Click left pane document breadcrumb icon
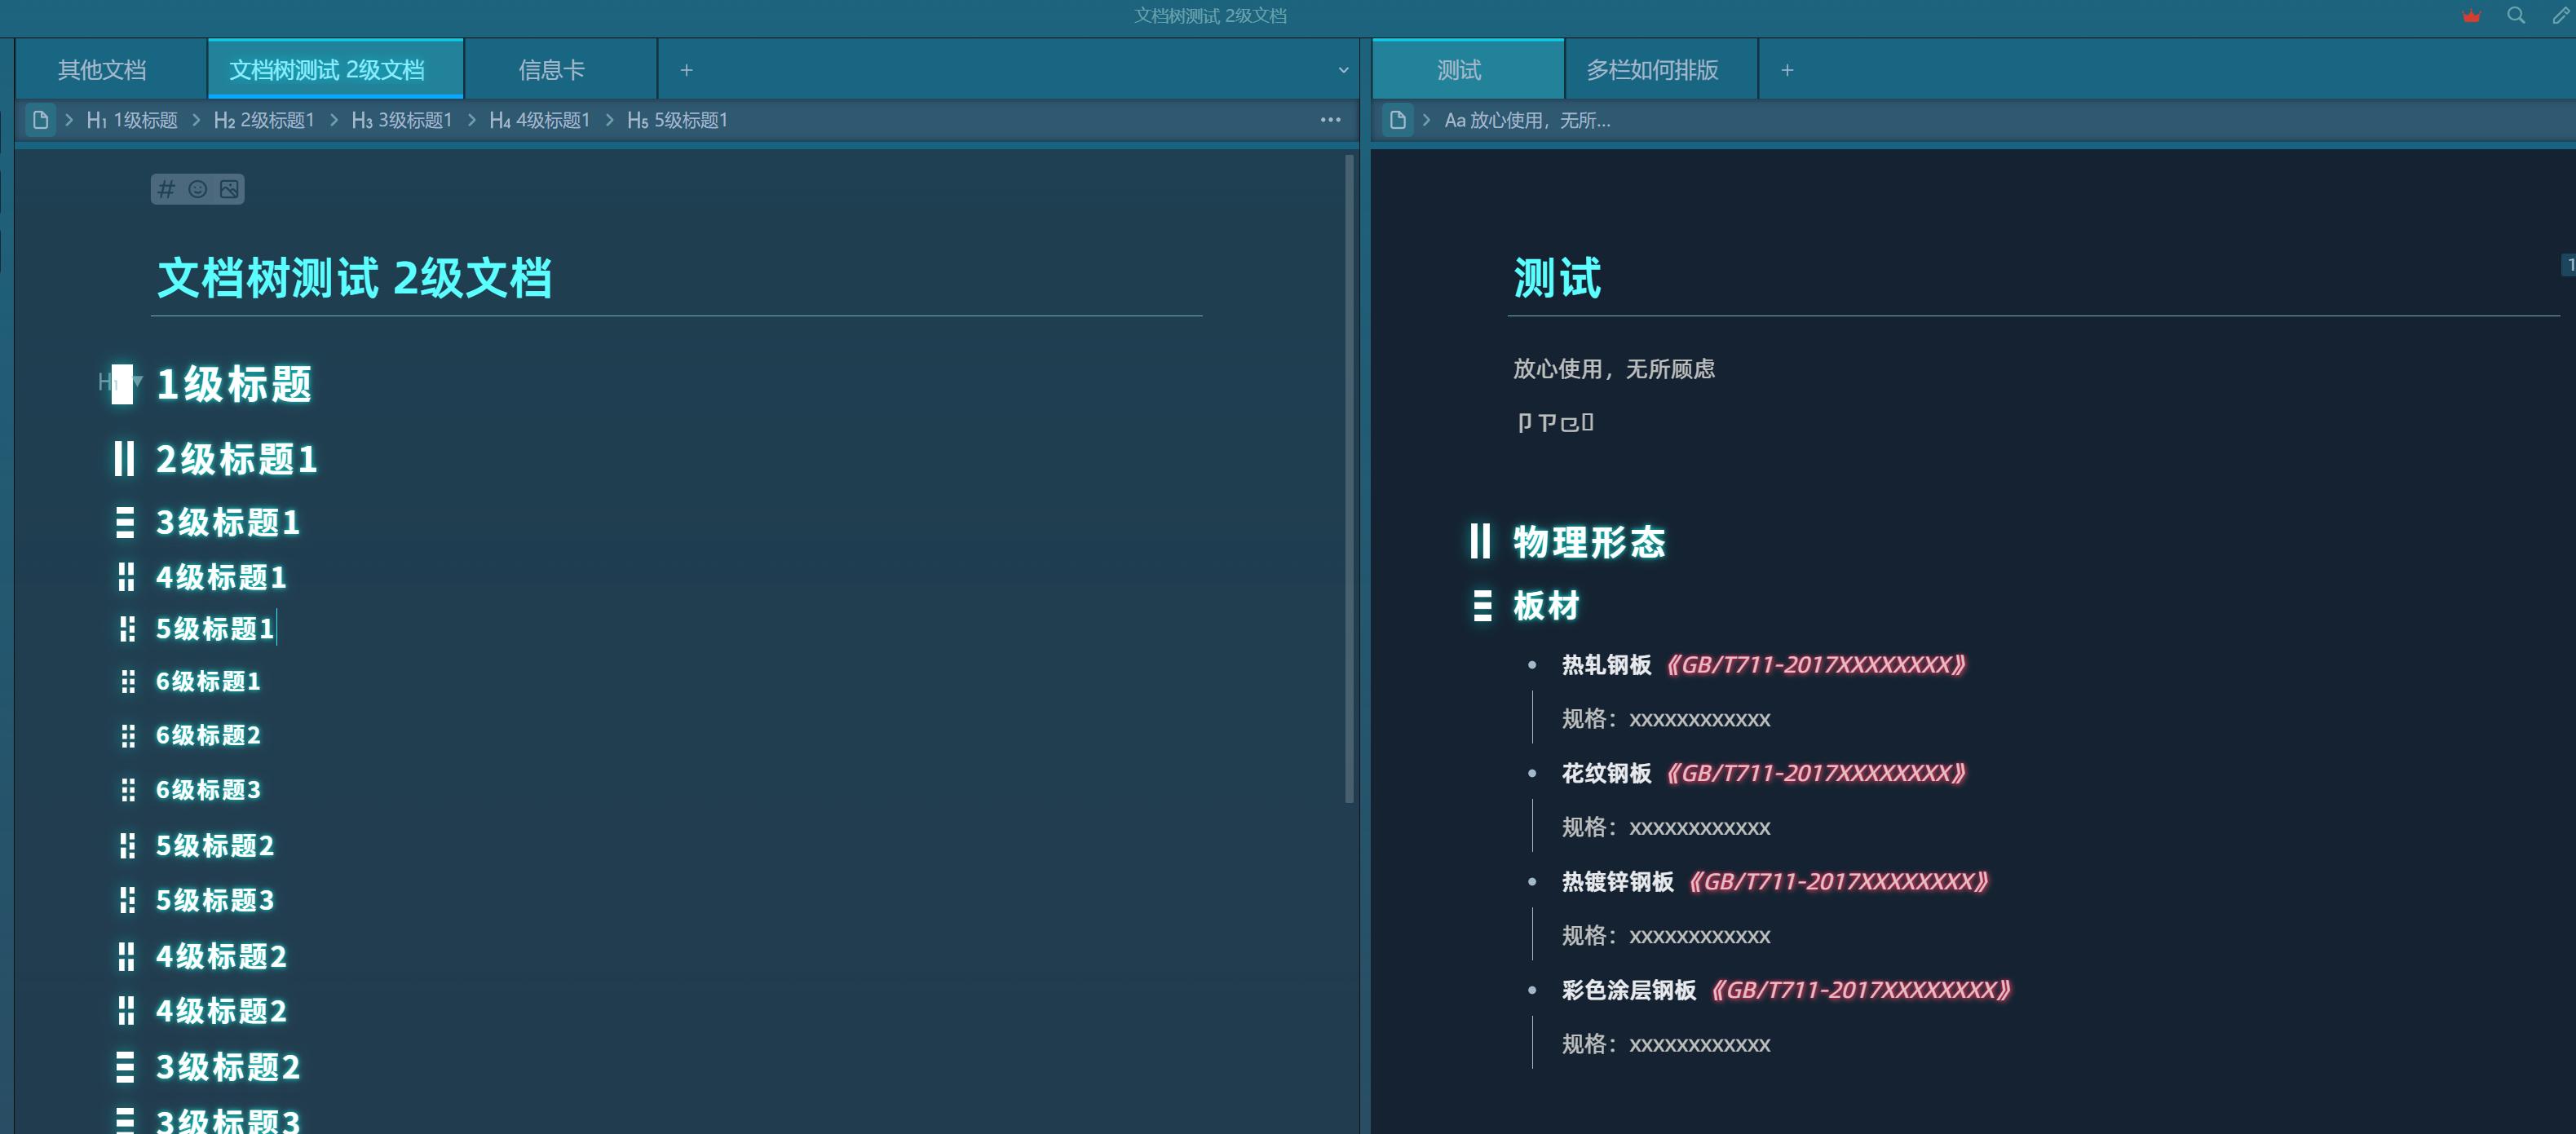The width and height of the screenshot is (2576, 1134). (x=41, y=120)
